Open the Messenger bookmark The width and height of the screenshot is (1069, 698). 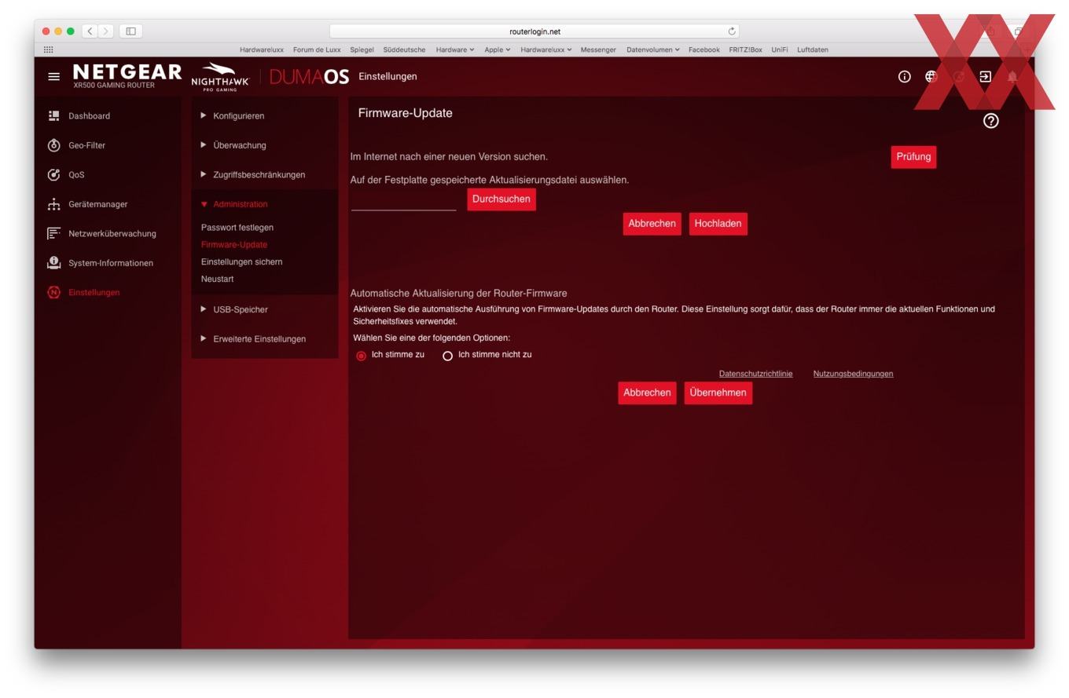[598, 49]
